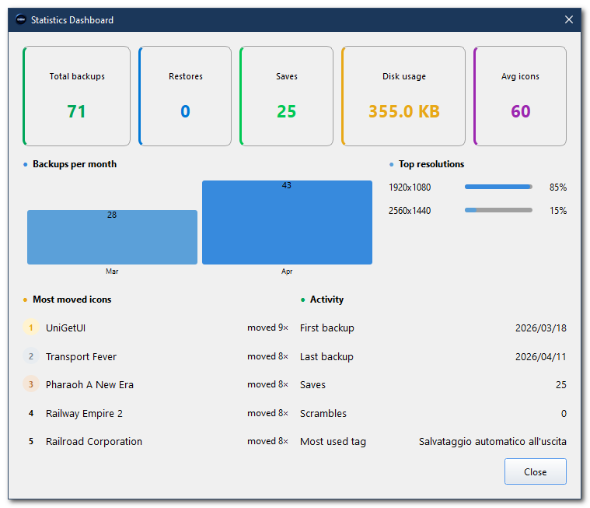Select Railway Empire 2 entry
This screenshot has height=508, width=590.
(84, 414)
